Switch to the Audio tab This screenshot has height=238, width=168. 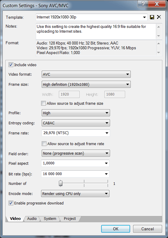(x=32, y=219)
